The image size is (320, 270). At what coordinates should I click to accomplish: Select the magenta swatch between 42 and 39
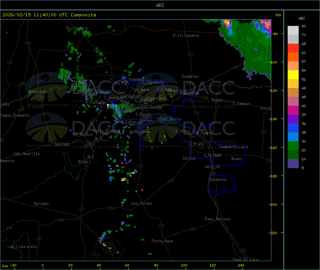[293, 110]
